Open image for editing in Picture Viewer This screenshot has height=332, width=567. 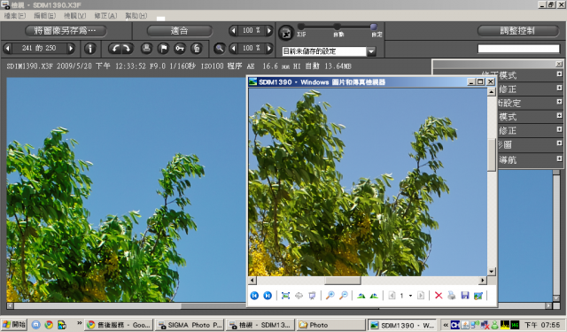(478, 296)
